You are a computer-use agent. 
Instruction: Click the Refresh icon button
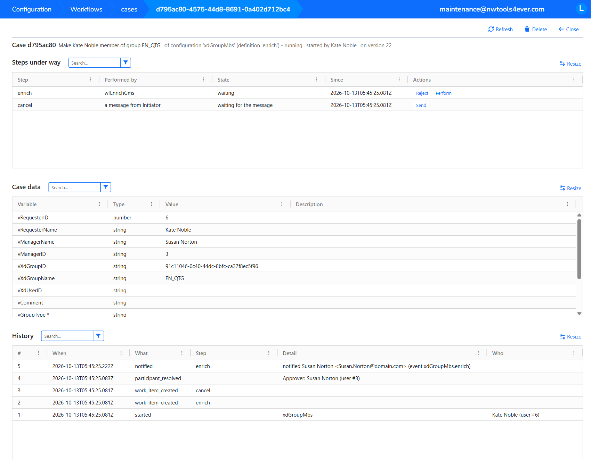click(x=500, y=30)
